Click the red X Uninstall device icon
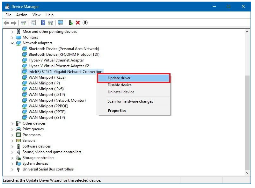The image size is (255, 188). [x=78, y=23]
